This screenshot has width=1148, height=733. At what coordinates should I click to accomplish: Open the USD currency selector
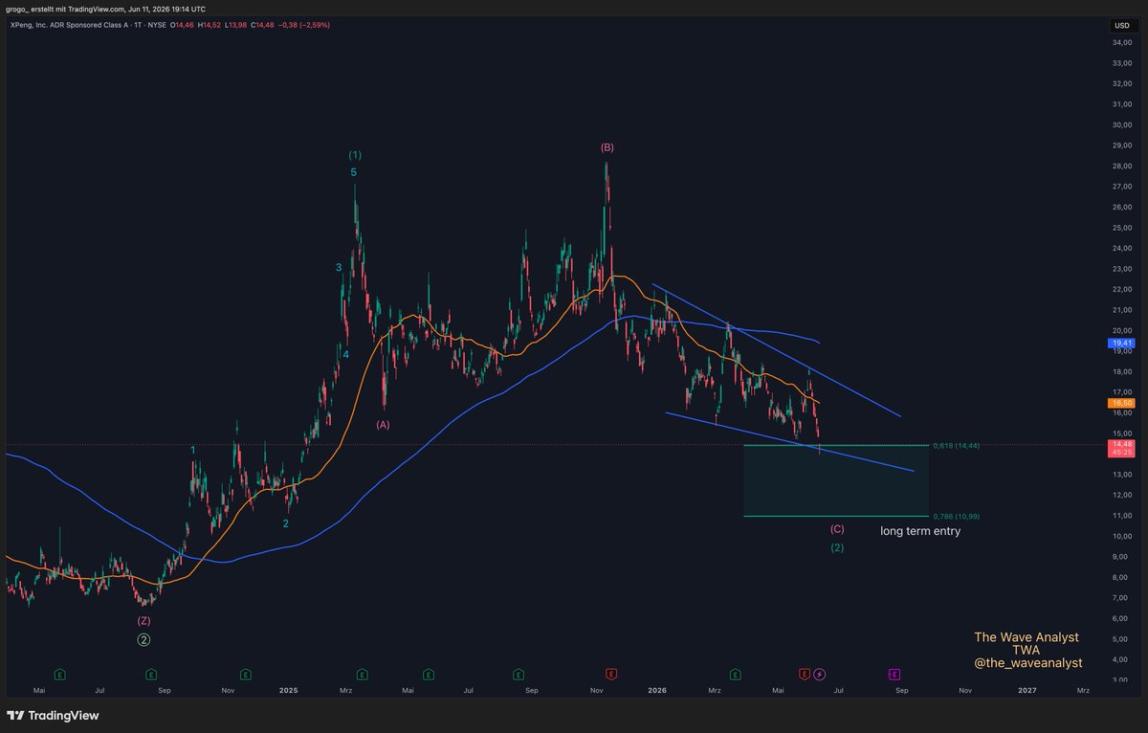1121,25
